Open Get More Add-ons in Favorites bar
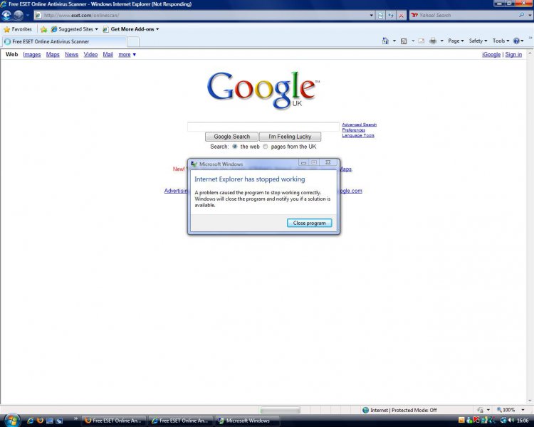 tap(131, 29)
